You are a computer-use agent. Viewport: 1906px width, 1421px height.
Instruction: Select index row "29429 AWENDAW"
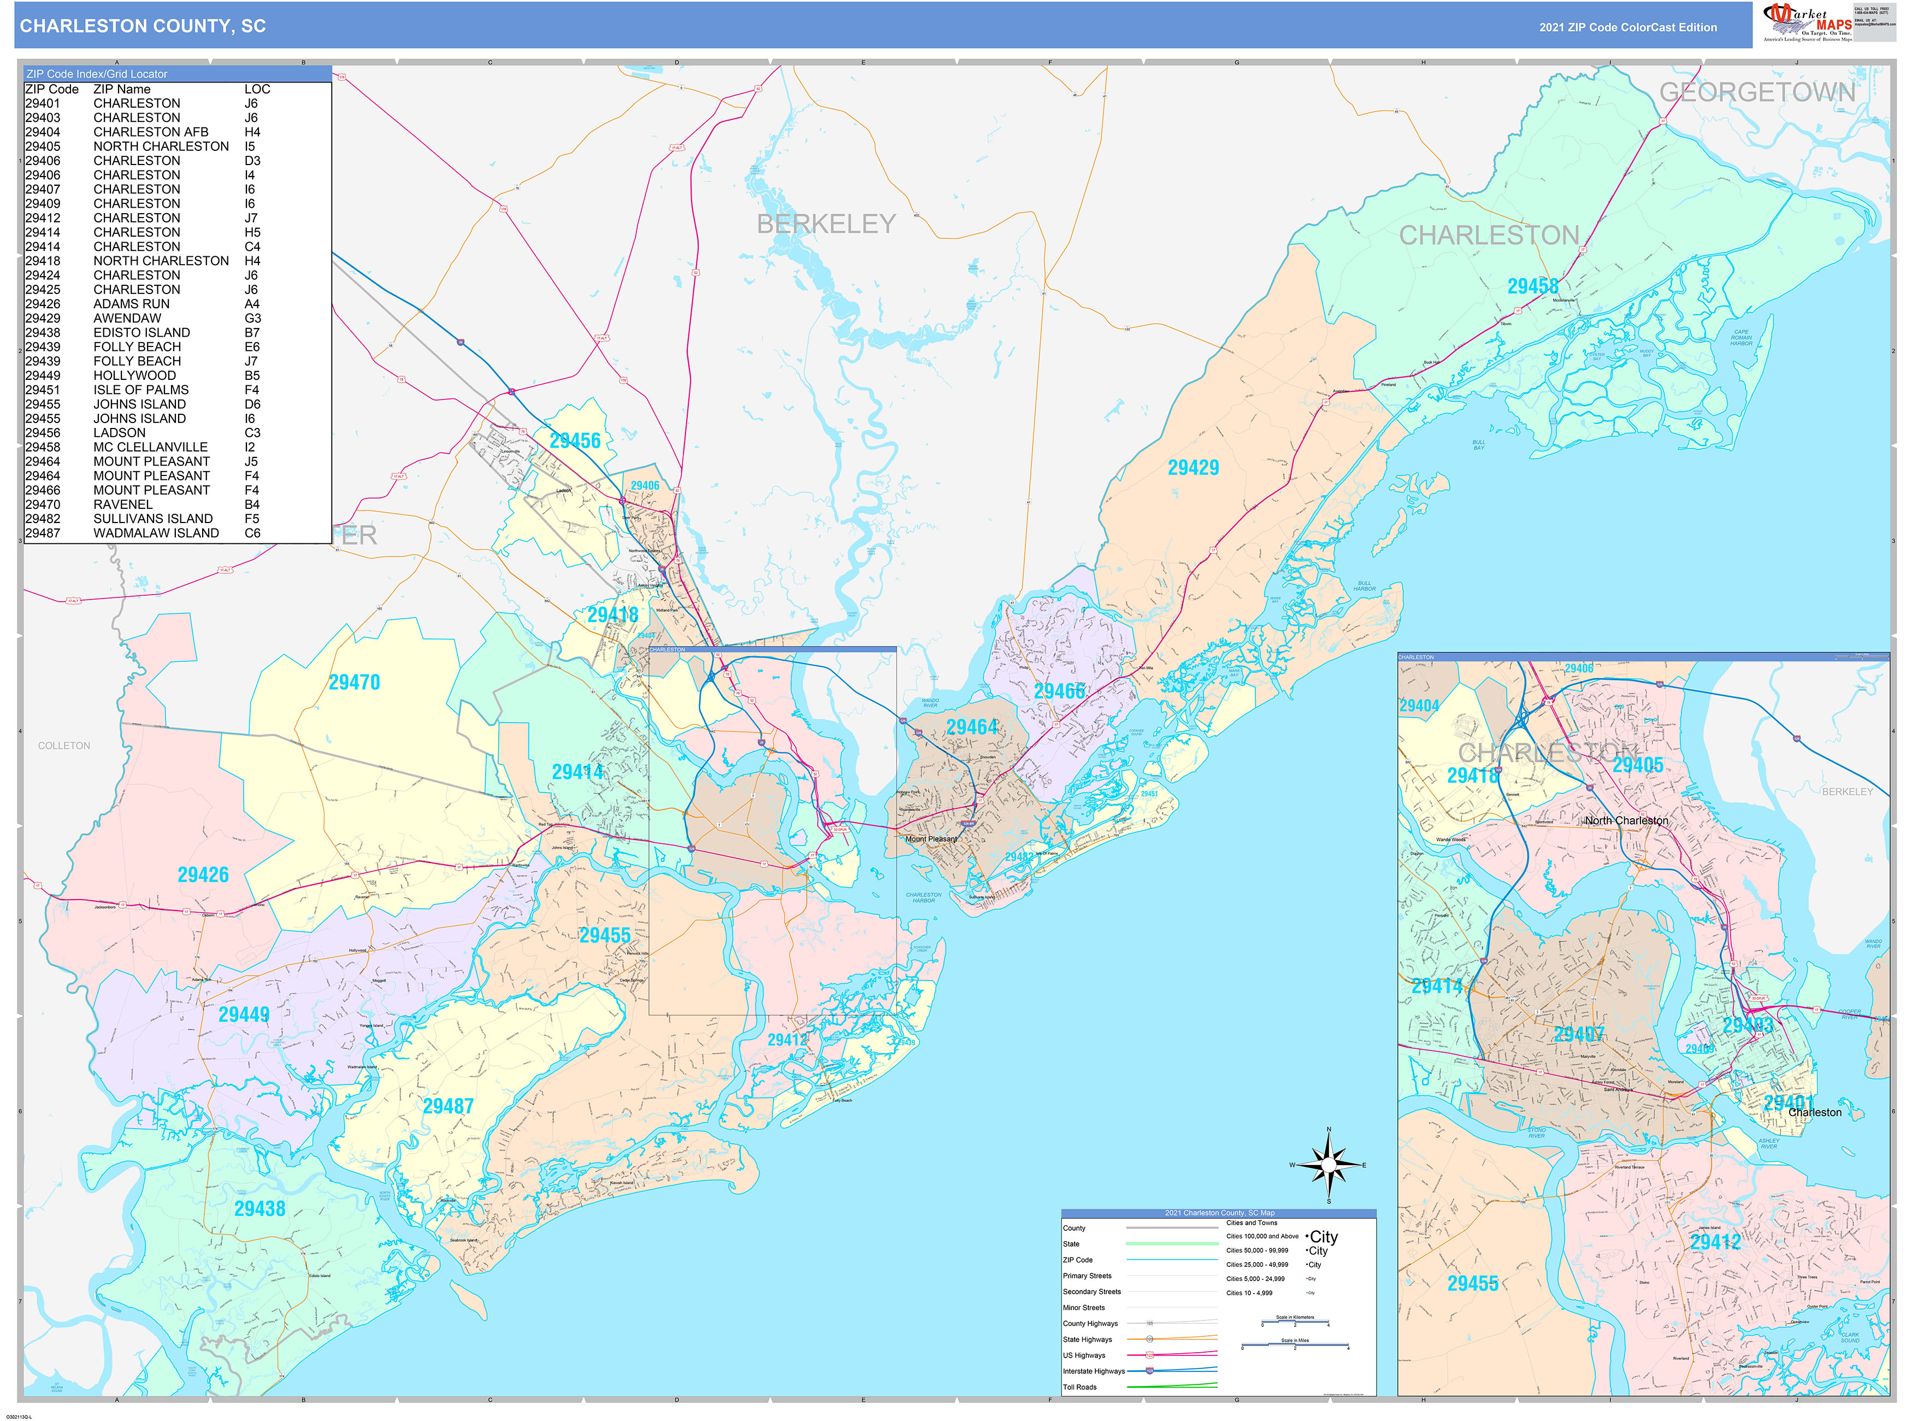(x=143, y=318)
